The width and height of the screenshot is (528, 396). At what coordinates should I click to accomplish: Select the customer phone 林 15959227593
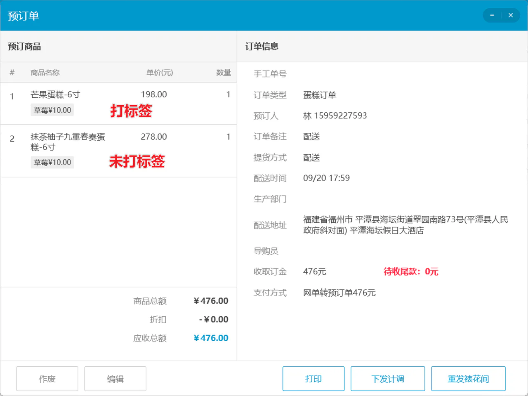(x=335, y=115)
